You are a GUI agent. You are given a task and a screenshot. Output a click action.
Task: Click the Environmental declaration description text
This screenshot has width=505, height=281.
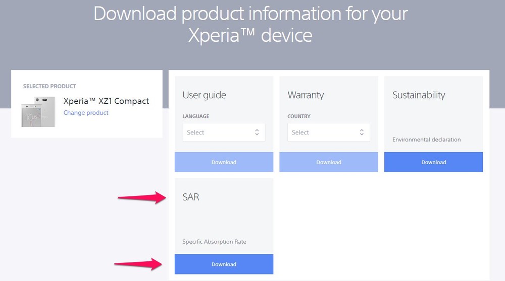[426, 139]
